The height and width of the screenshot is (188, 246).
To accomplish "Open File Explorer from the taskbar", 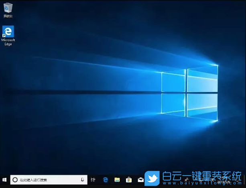I will click(117, 180).
